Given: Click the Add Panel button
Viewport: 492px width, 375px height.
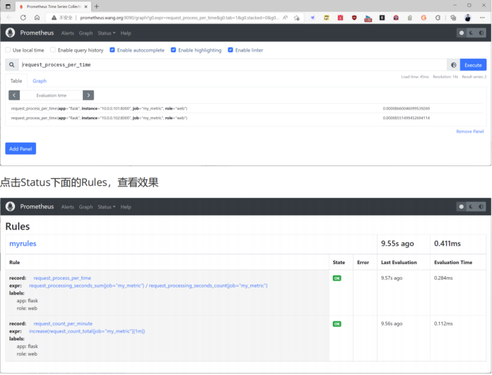Looking at the screenshot, I should [x=20, y=148].
